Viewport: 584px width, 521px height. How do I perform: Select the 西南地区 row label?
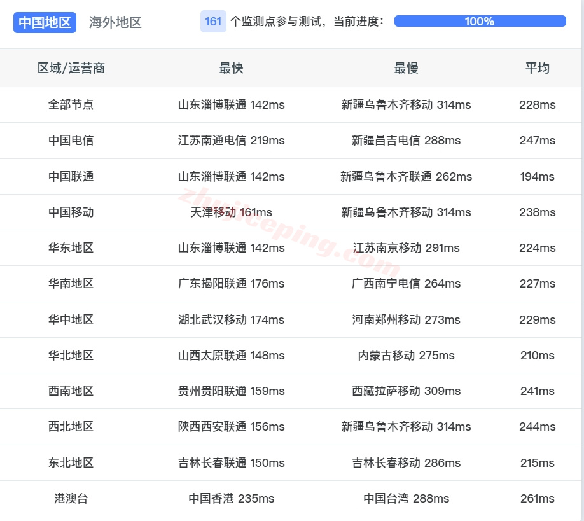(x=71, y=391)
